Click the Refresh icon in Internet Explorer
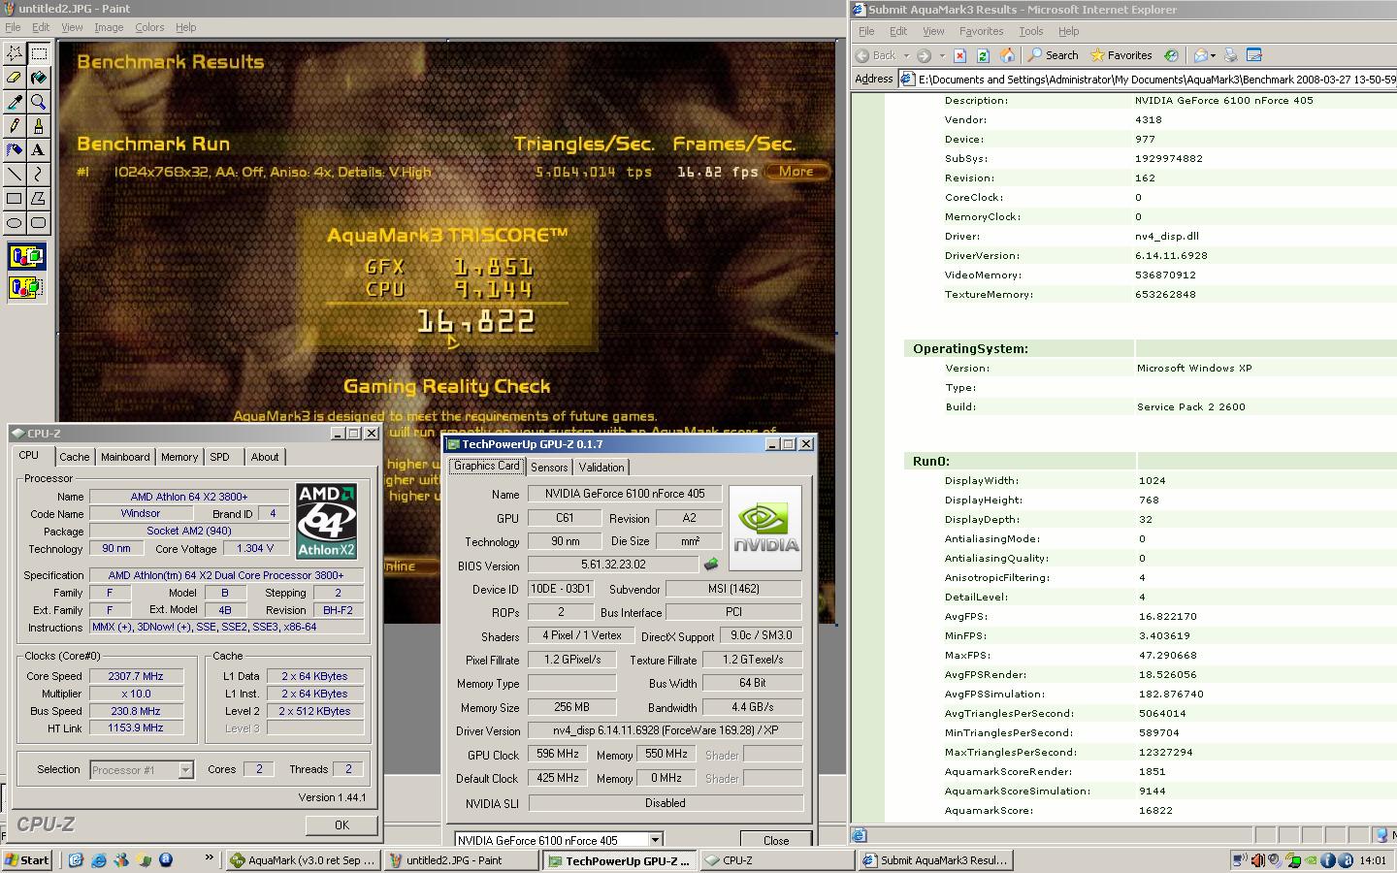The height and width of the screenshot is (873, 1397). [x=983, y=55]
